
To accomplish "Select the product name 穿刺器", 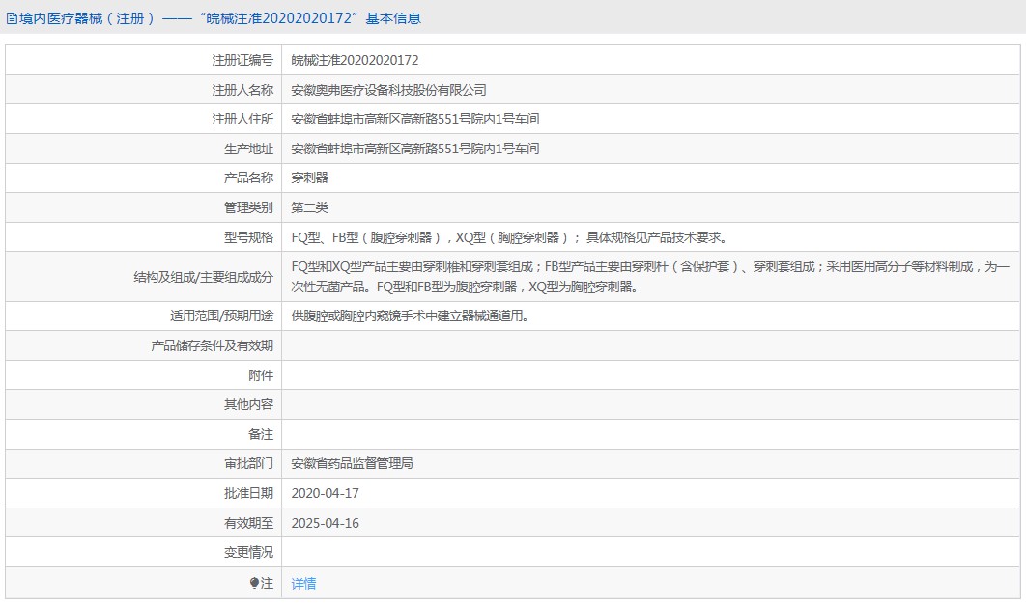I will (309, 178).
